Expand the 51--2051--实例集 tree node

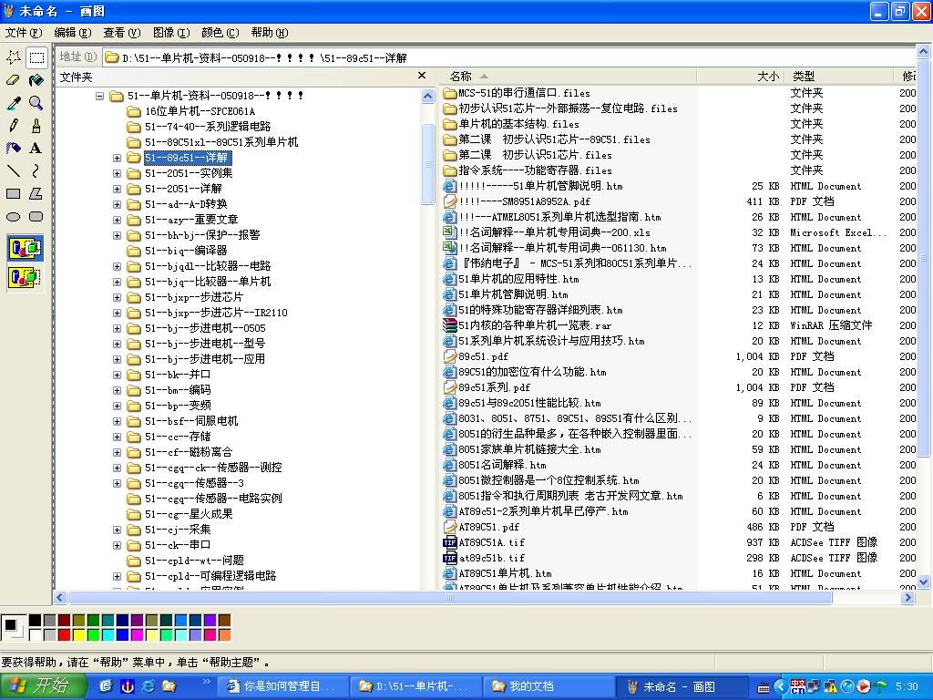pos(118,173)
